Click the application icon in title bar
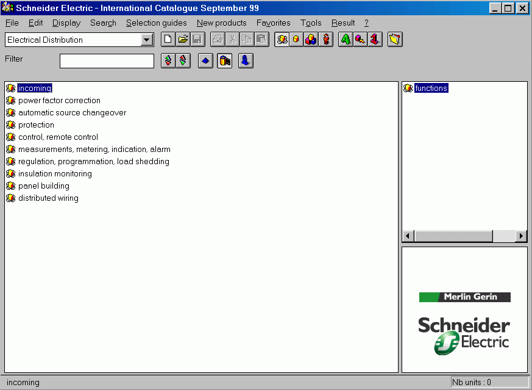 [7, 8]
